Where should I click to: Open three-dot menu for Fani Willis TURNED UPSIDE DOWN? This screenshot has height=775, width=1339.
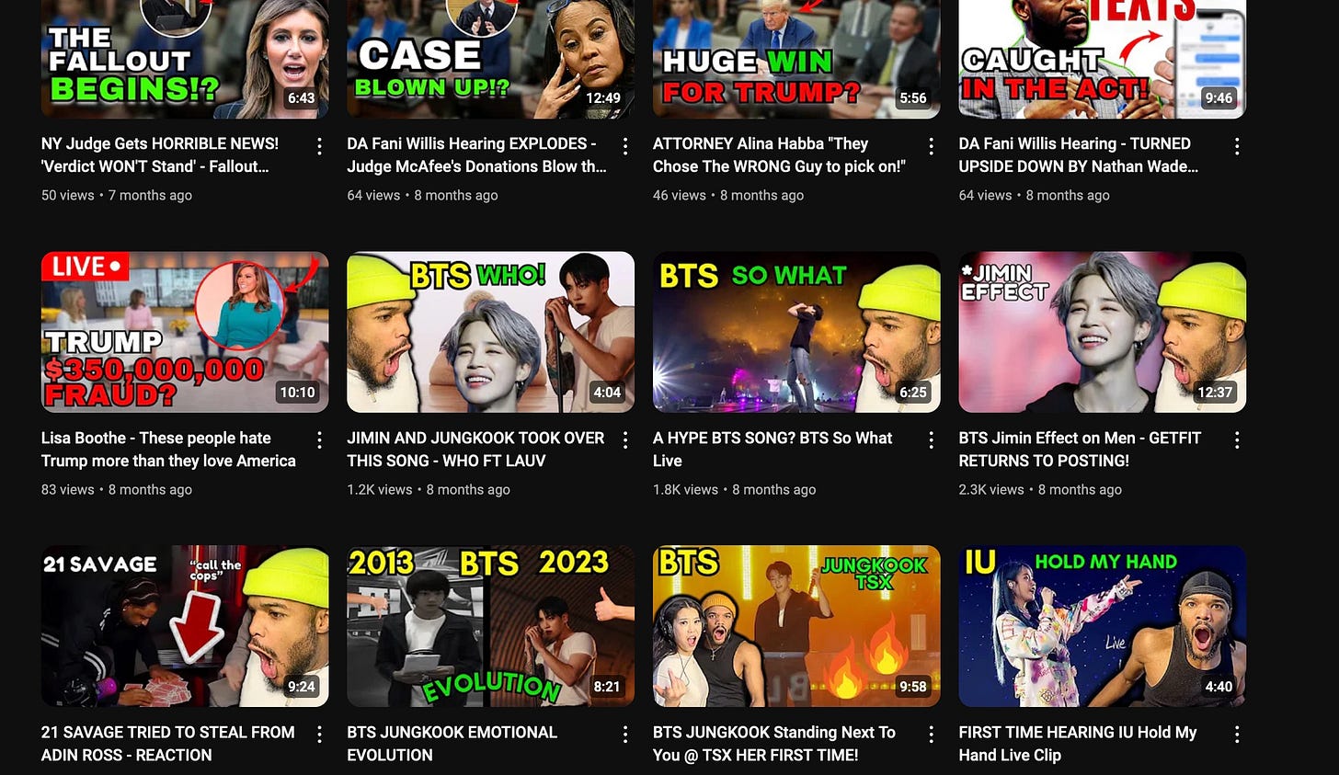click(1237, 146)
